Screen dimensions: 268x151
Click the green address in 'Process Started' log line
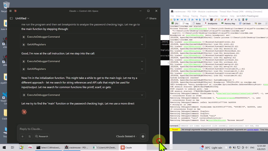click(x=198, y=29)
